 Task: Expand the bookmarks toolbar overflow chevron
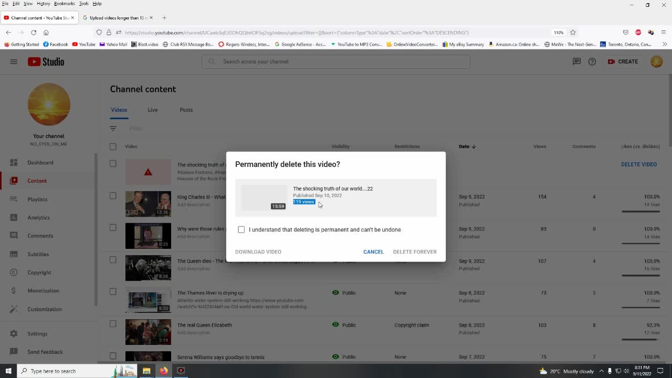pyautogui.click(x=665, y=45)
